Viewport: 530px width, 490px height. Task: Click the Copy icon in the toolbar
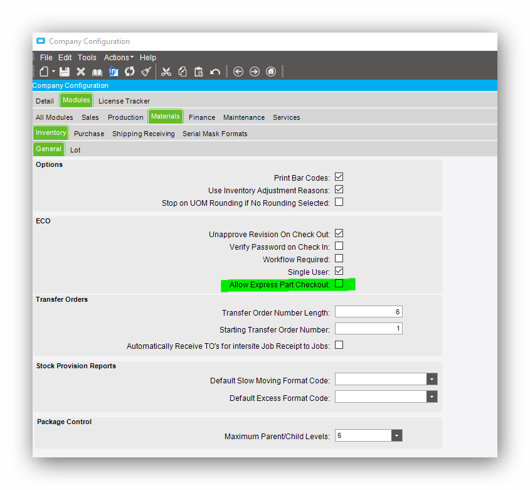(x=182, y=71)
